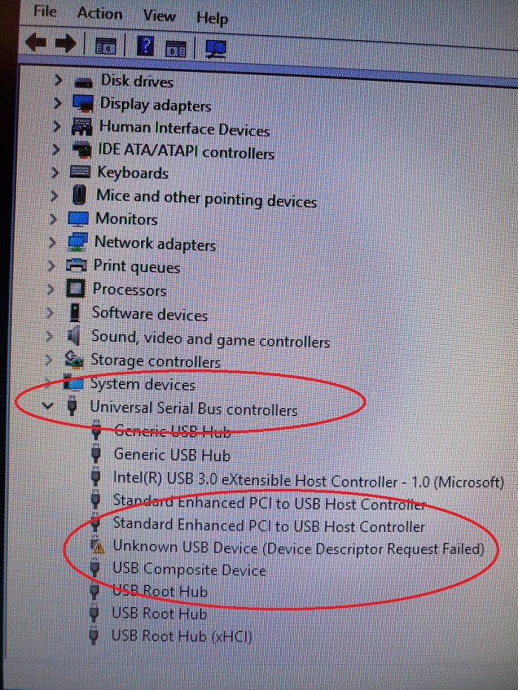Viewport: 518px width, 690px height.
Task: Select the Unknown USB Device warning icon
Action: coord(98,546)
